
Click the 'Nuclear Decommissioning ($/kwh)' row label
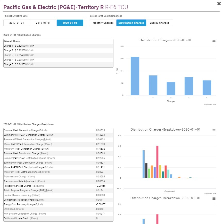pos(22,195)
